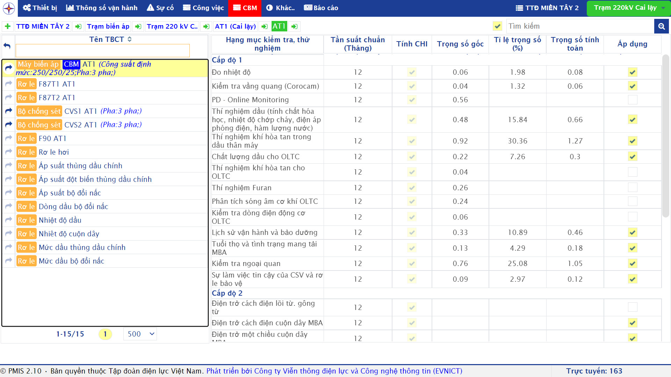
Task: Open the Trạm 220kV Cai lậy dropdown
Action: click(x=628, y=8)
